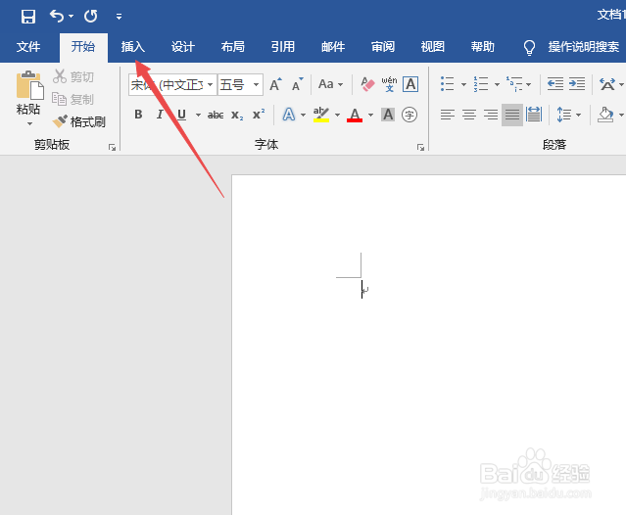Screen dimensions: 626x515
Task: Open the 帮助 tab
Action: click(483, 47)
